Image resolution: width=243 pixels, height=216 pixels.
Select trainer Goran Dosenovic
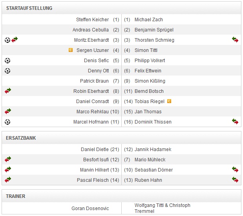point(90,208)
